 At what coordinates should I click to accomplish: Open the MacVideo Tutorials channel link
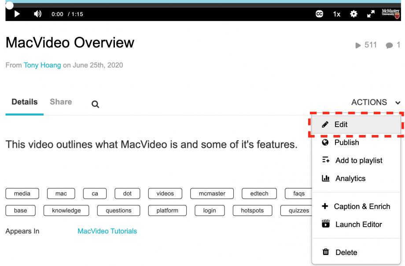107,231
